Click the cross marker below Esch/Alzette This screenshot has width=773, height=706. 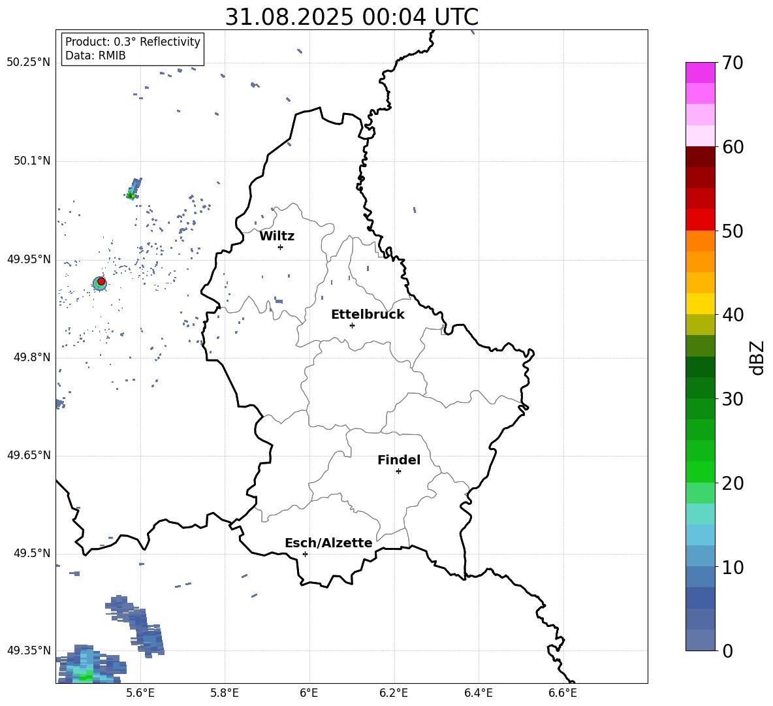click(305, 554)
